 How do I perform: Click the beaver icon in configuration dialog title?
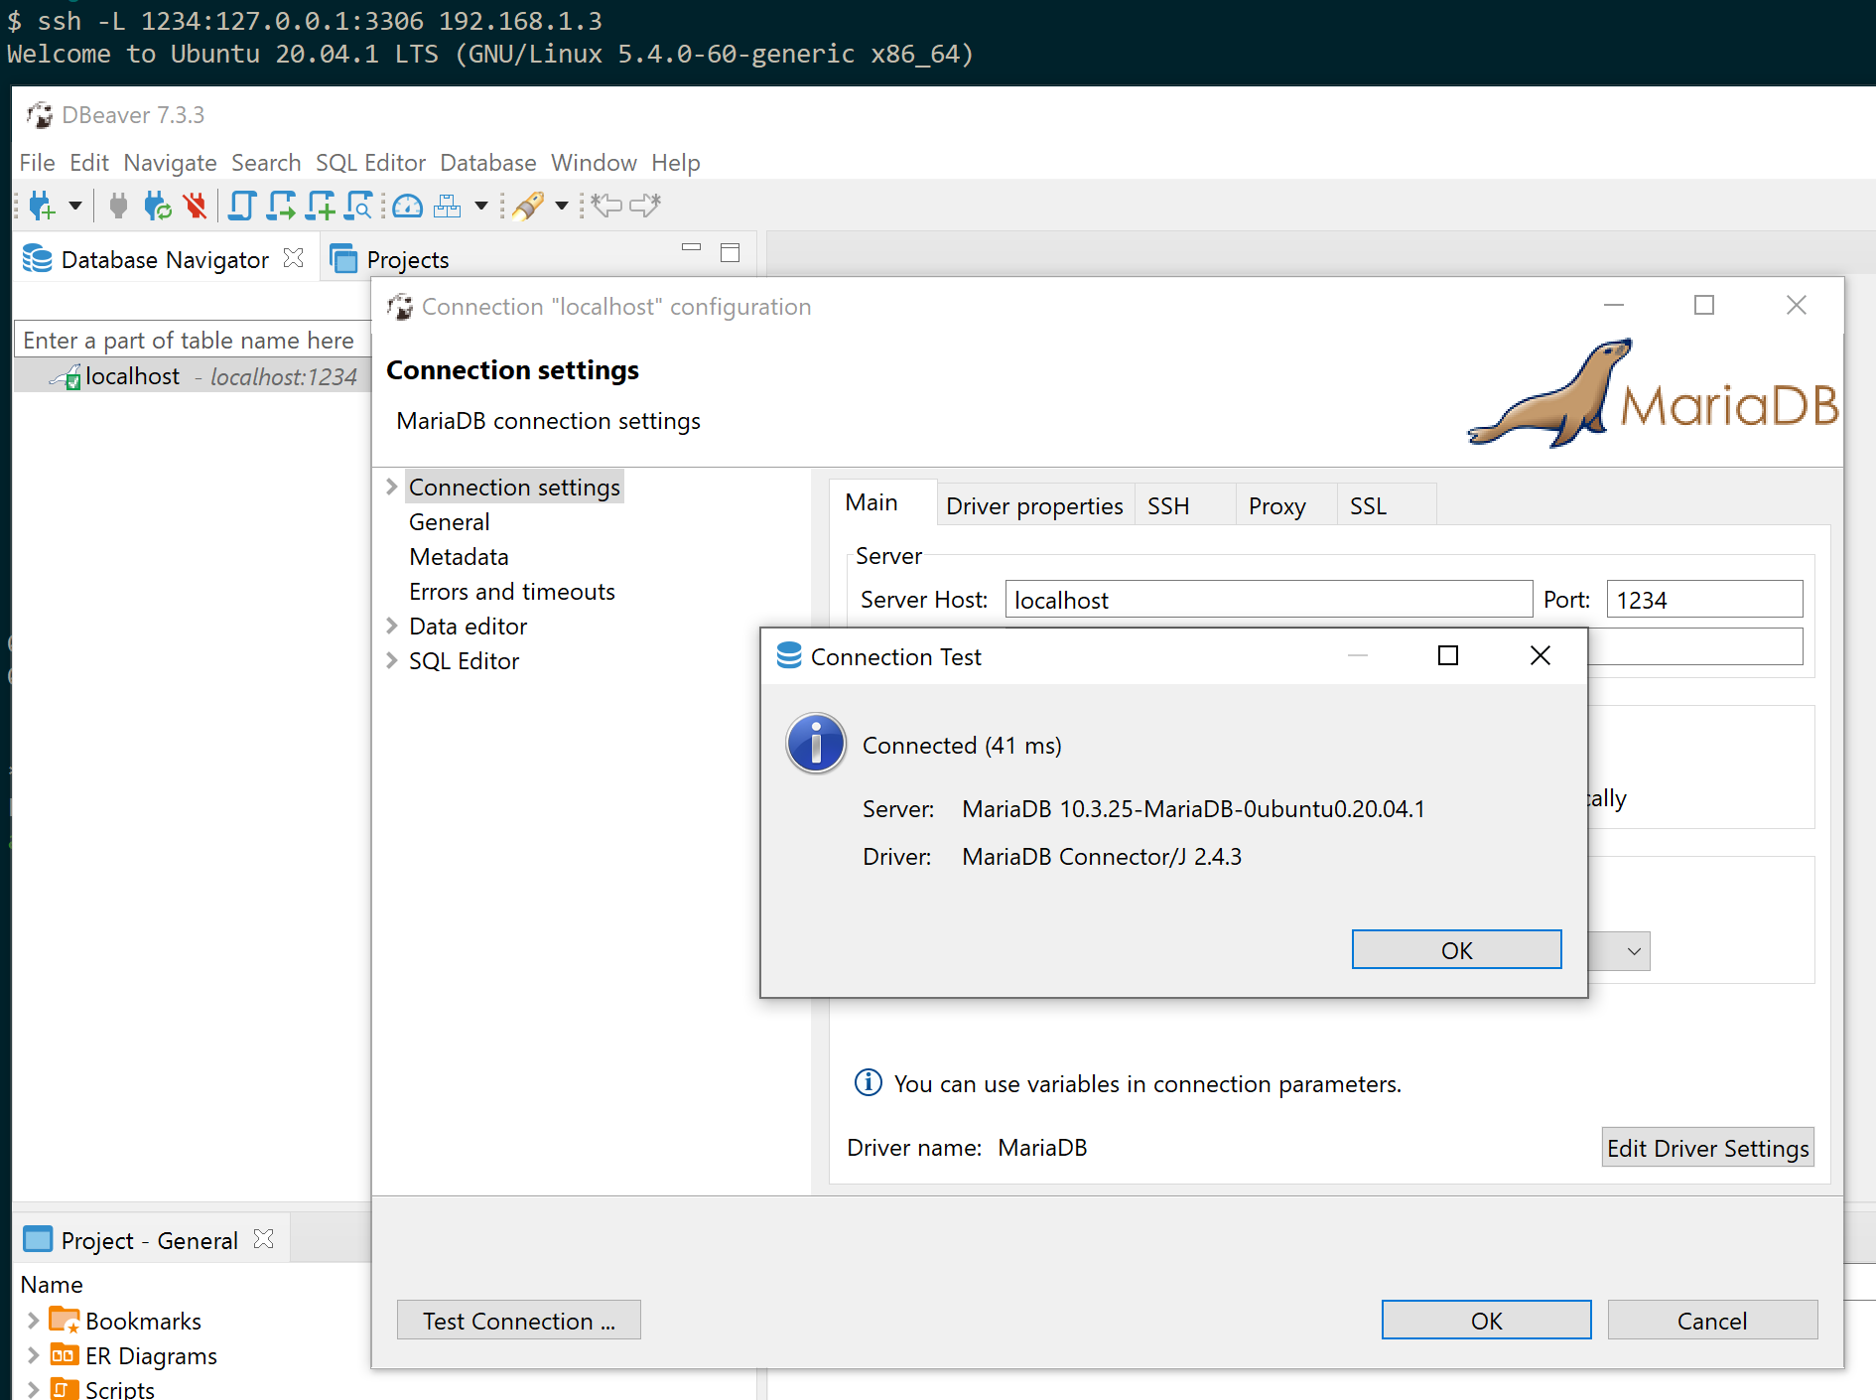400,307
